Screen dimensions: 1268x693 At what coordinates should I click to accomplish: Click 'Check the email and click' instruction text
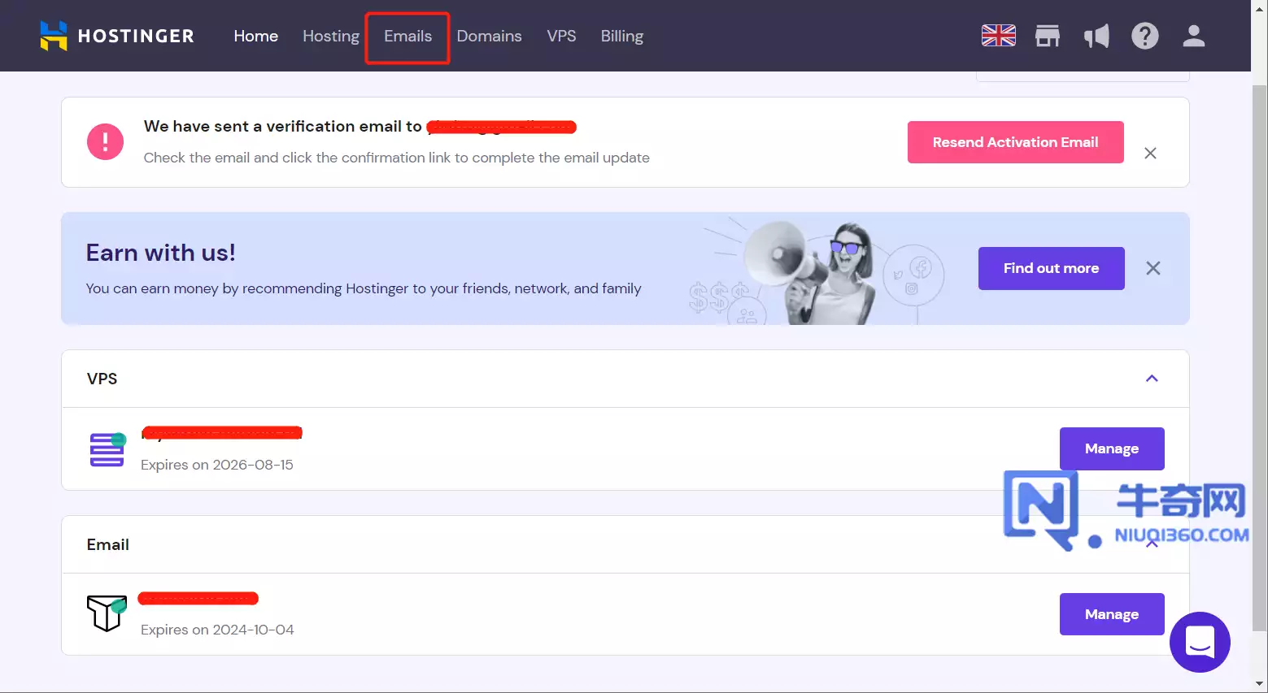point(397,158)
